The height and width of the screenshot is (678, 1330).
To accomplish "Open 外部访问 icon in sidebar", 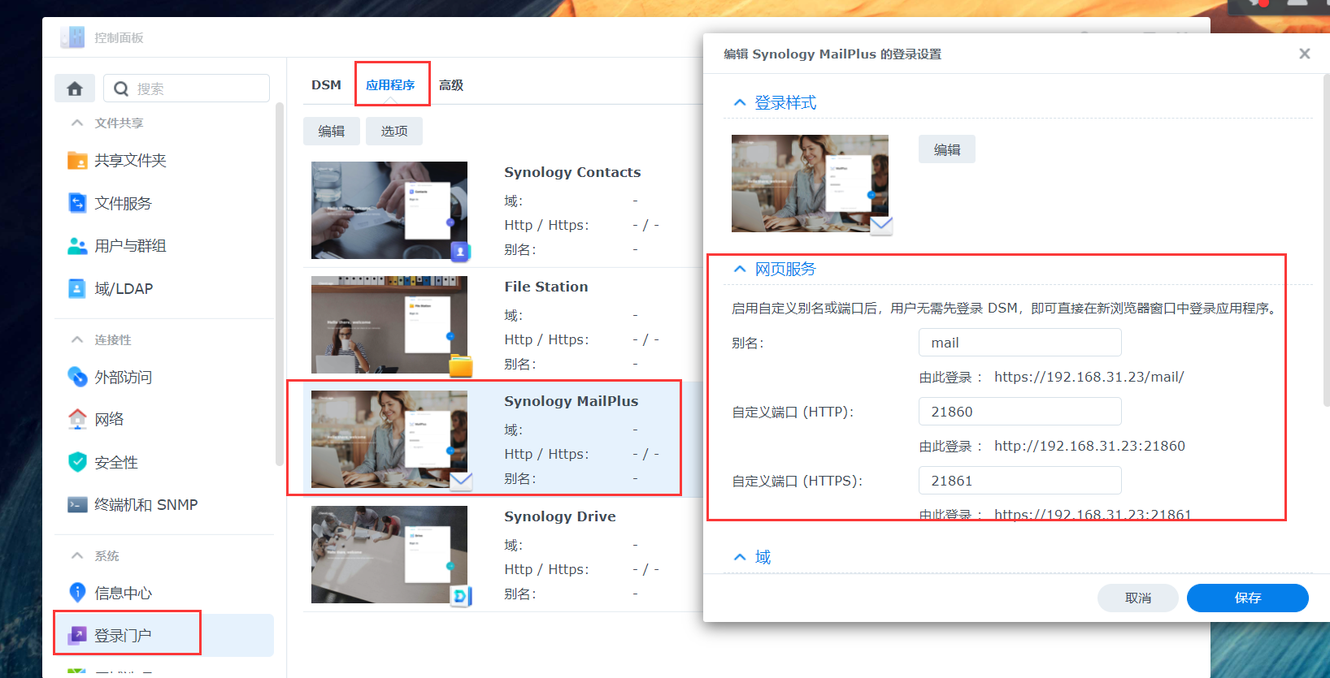I will (77, 377).
